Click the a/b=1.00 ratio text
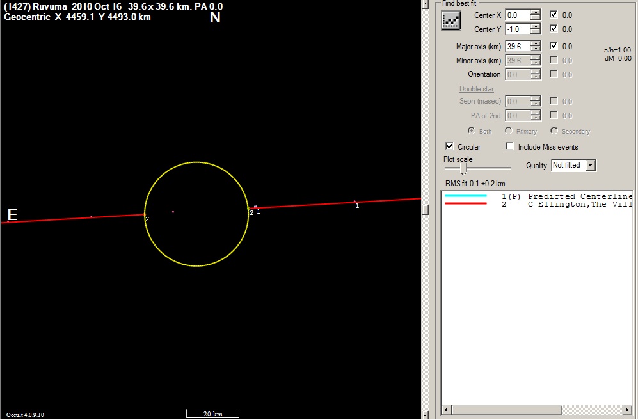 pos(618,50)
